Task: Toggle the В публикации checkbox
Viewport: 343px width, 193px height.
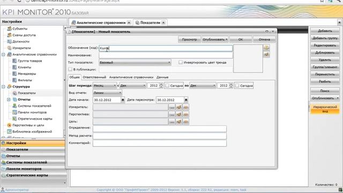Action: coord(70,69)
